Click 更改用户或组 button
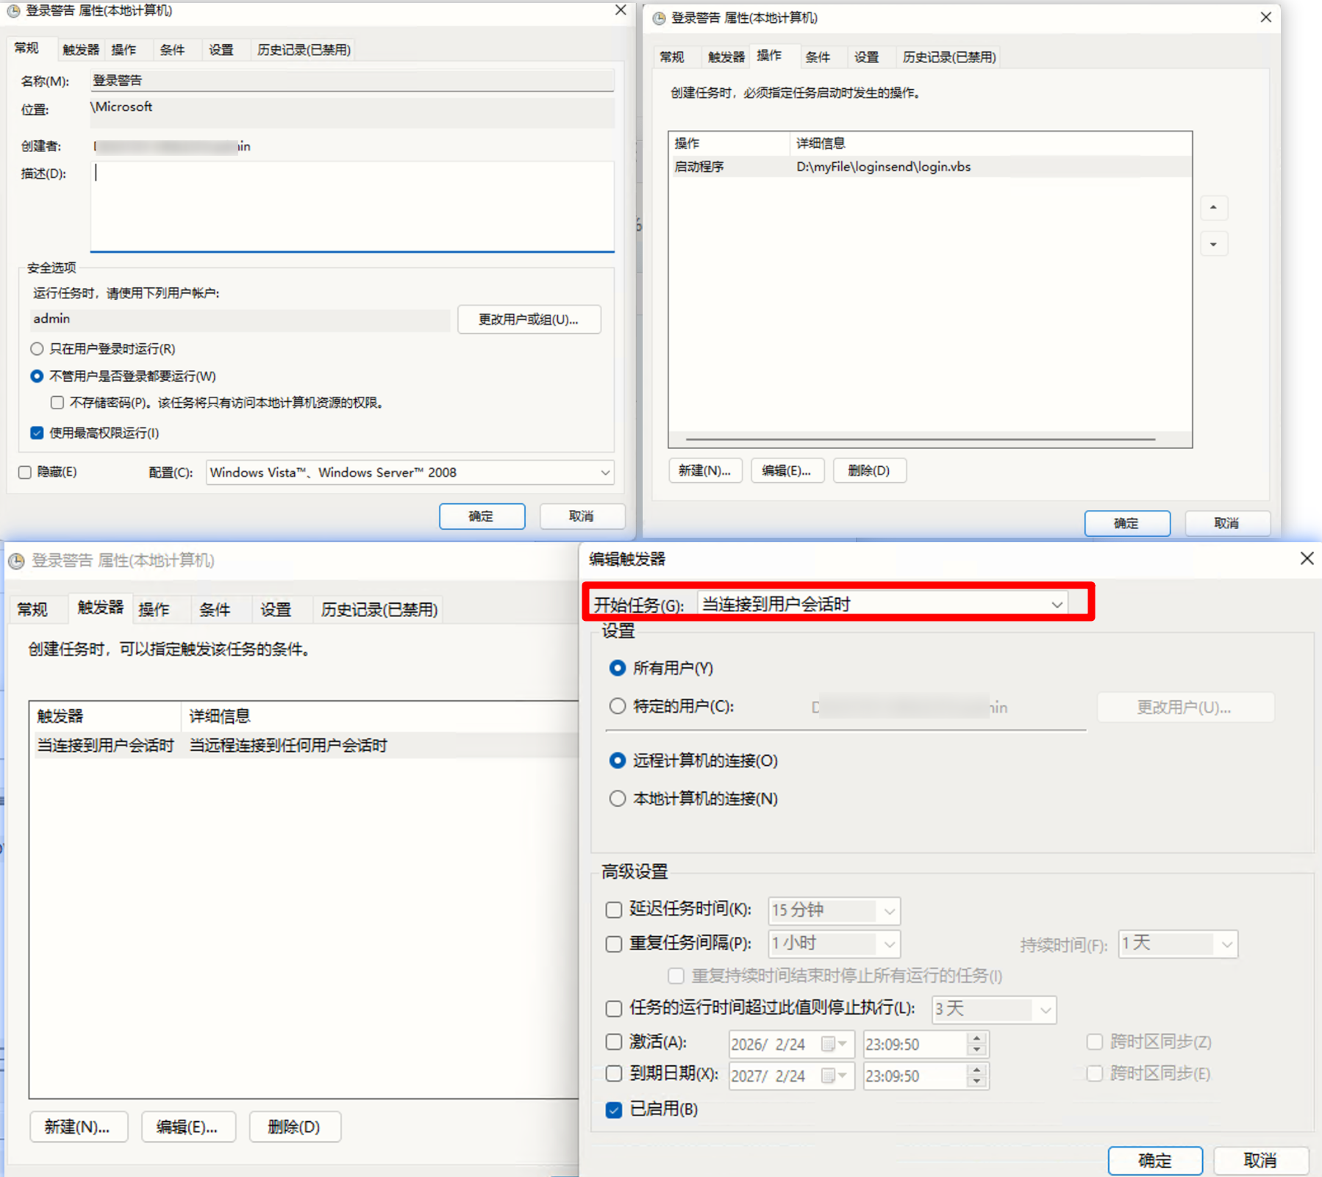 click(529, 319)
